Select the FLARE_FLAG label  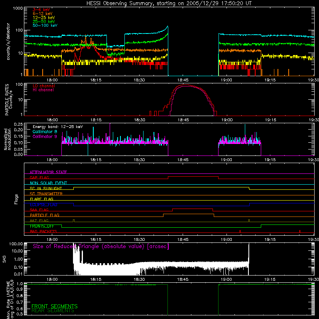(x=41, y=199)
